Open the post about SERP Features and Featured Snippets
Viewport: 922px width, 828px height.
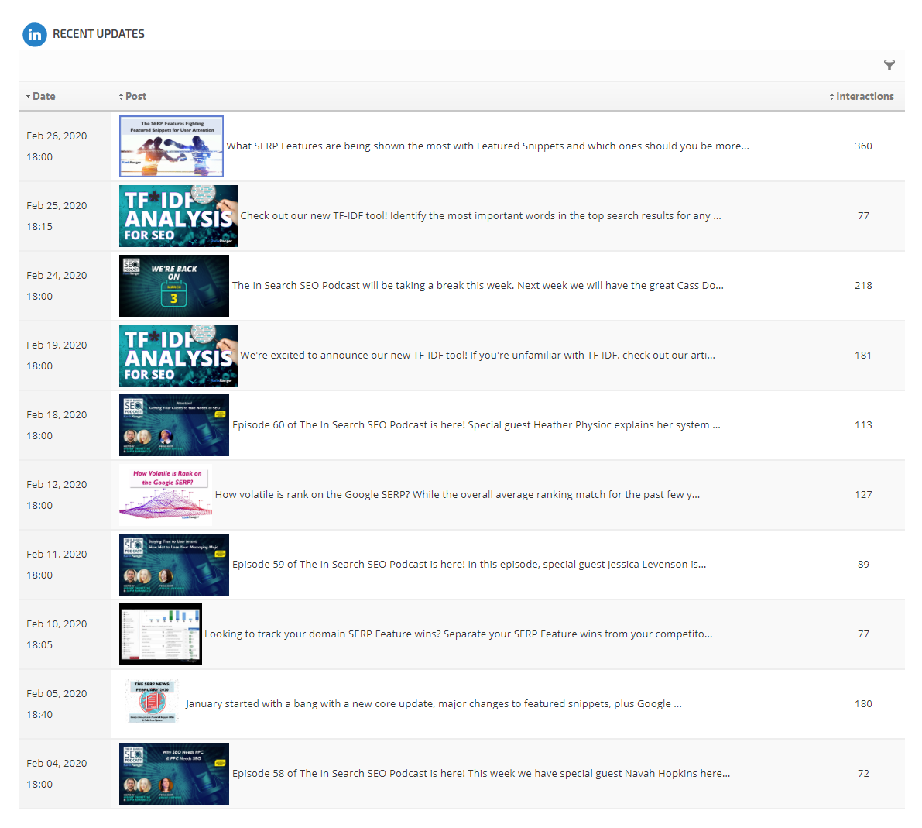point(487,146)
